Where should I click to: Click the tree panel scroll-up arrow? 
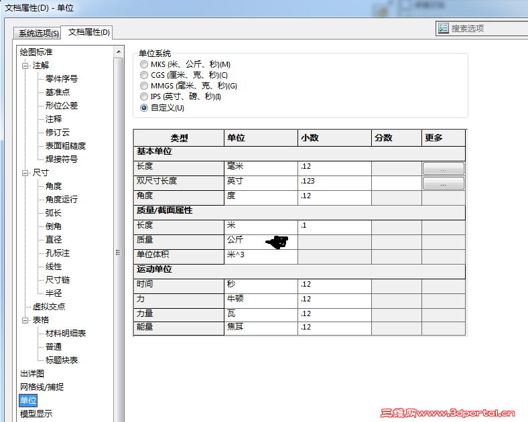(118, 52)
